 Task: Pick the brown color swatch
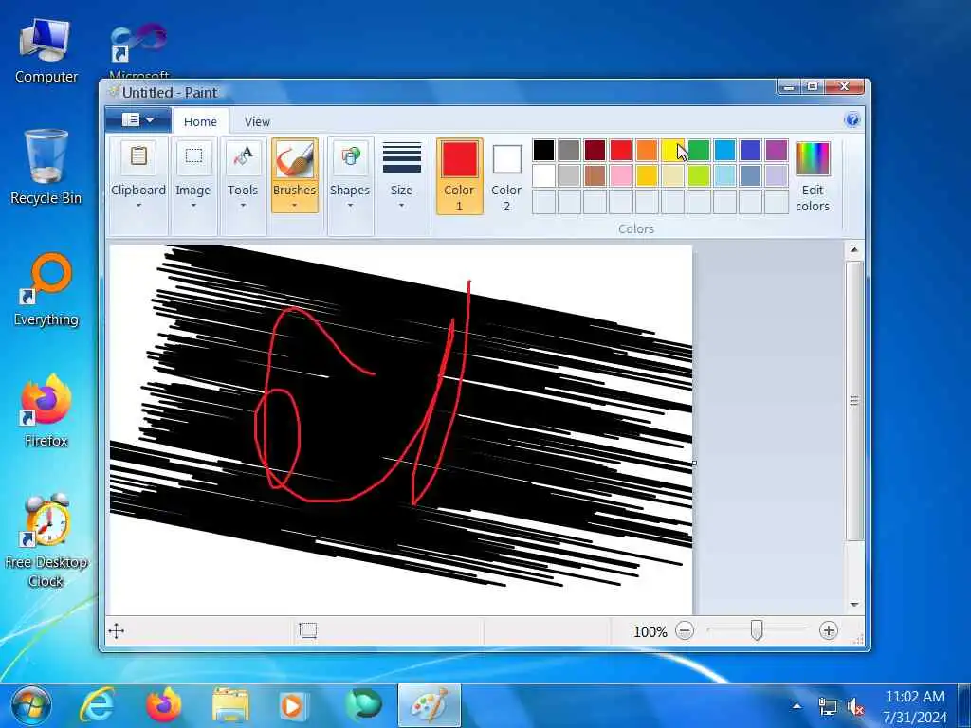point(595,175)
